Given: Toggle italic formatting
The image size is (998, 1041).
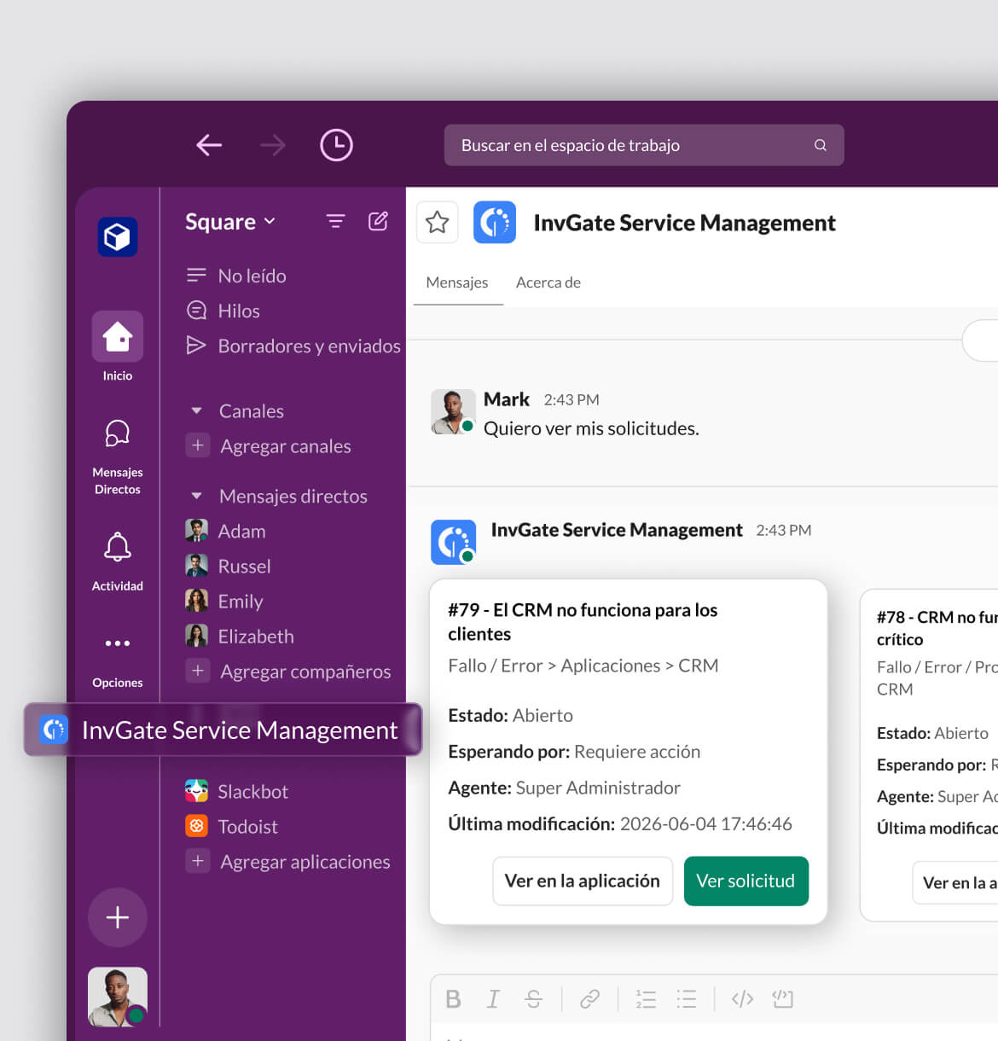Looking at the screenshot, I should (493, 998).
